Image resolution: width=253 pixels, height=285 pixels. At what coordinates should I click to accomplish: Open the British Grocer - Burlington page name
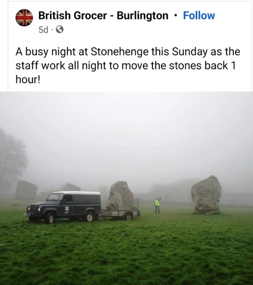point(103,15)
